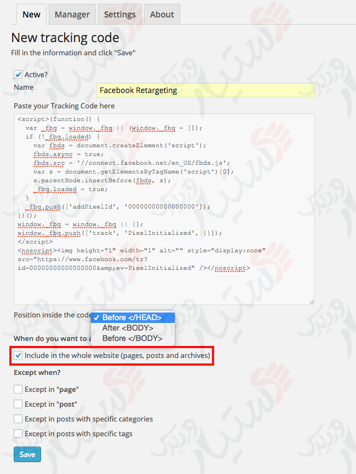Image resolution: width=356 pixels, height=474 pixels.
Task: Check Except in posts with specific categories
Action: (18, 419)
